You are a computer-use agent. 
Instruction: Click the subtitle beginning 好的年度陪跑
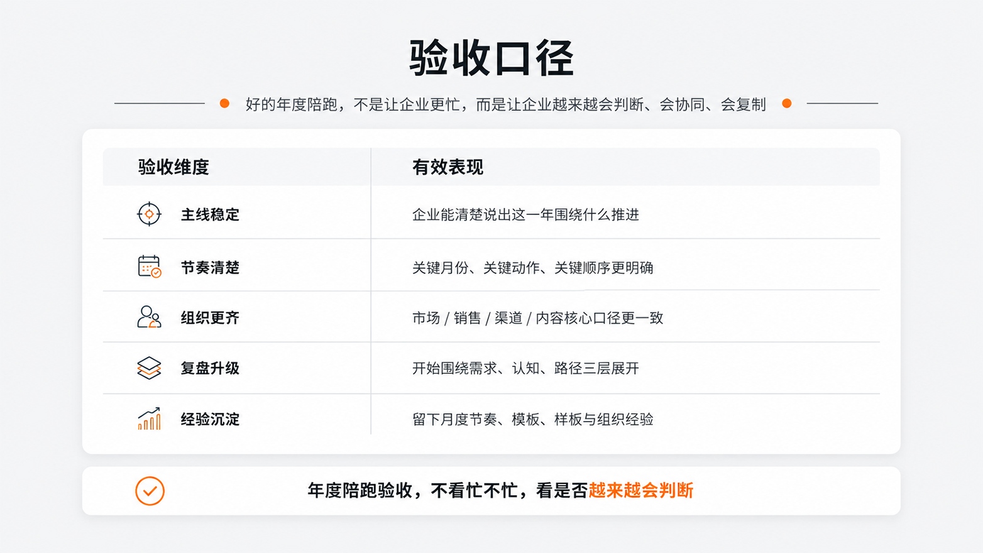[x=505, y=104]
